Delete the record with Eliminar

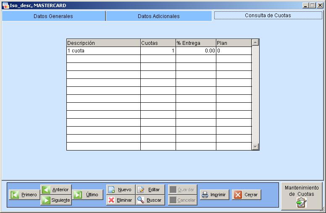pyautogui.click(x=121, y=200)
